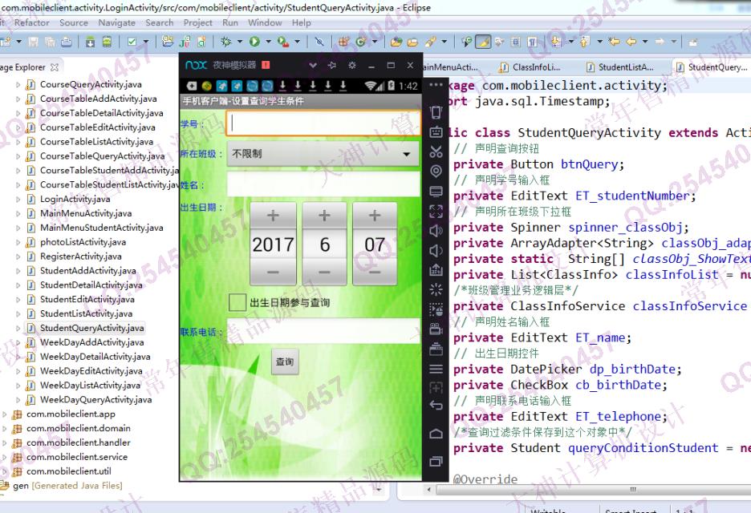Open the Android SDK Manager icon
The width and height of the screenshot is (751, 513).
pyautogui.click(x=90, y=42)
